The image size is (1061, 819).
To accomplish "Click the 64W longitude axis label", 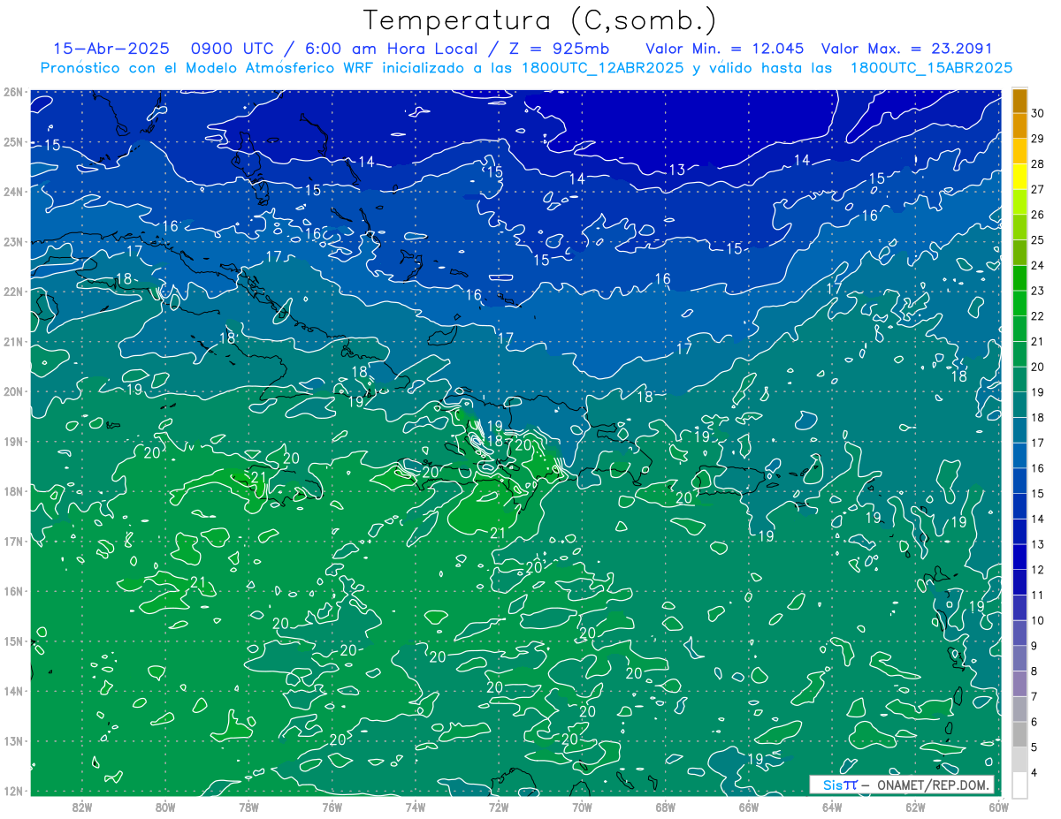I will click(x=832, y=807).
